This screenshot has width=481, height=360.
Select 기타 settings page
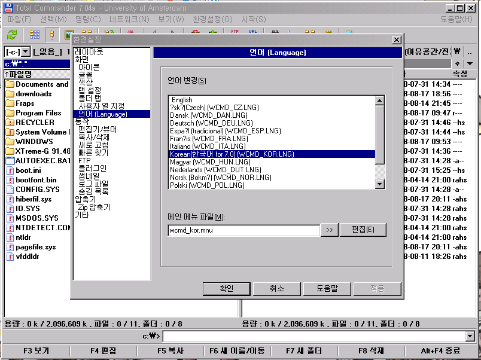82,215
